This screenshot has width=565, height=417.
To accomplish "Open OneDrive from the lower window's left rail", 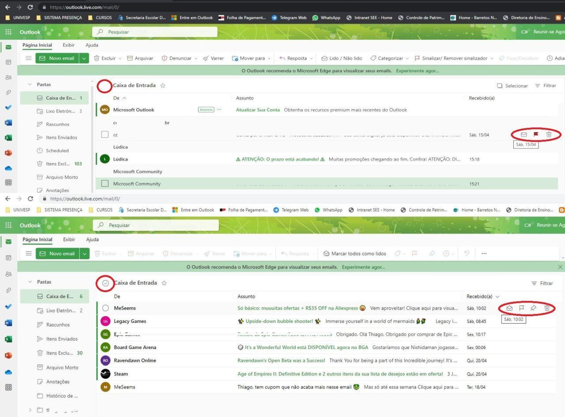I will [x=8, y=372].
